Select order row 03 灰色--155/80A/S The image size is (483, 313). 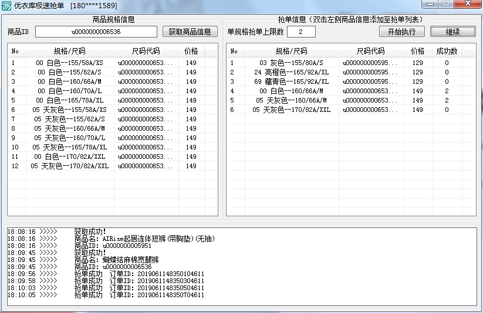pyautogui.click(x=351, y=63)
